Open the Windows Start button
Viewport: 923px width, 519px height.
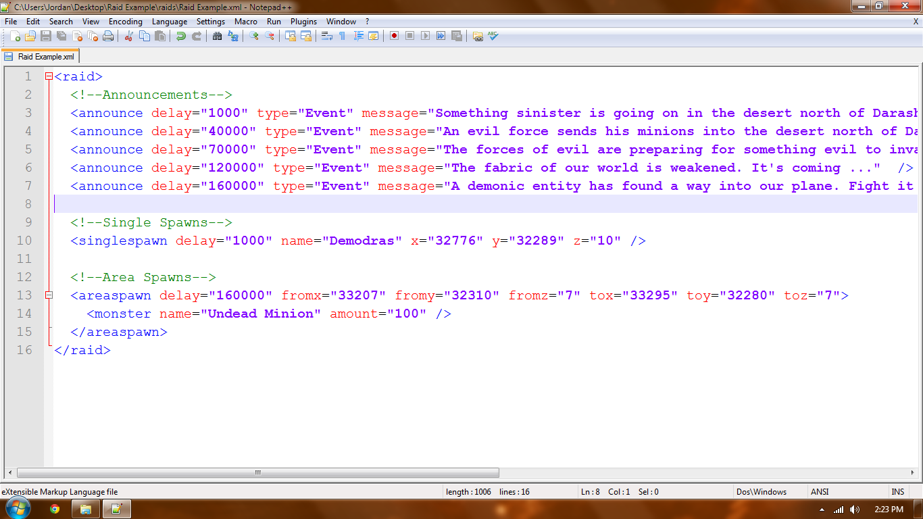18,509
